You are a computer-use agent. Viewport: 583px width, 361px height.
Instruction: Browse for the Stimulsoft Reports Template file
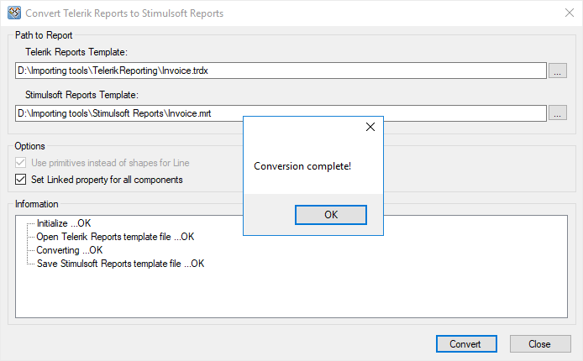click(559, 112)
